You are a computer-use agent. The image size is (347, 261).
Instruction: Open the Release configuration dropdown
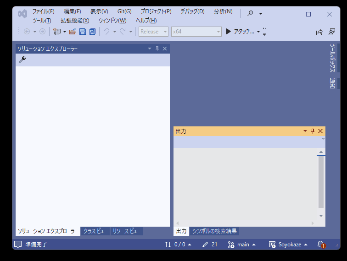click(153, 32)
